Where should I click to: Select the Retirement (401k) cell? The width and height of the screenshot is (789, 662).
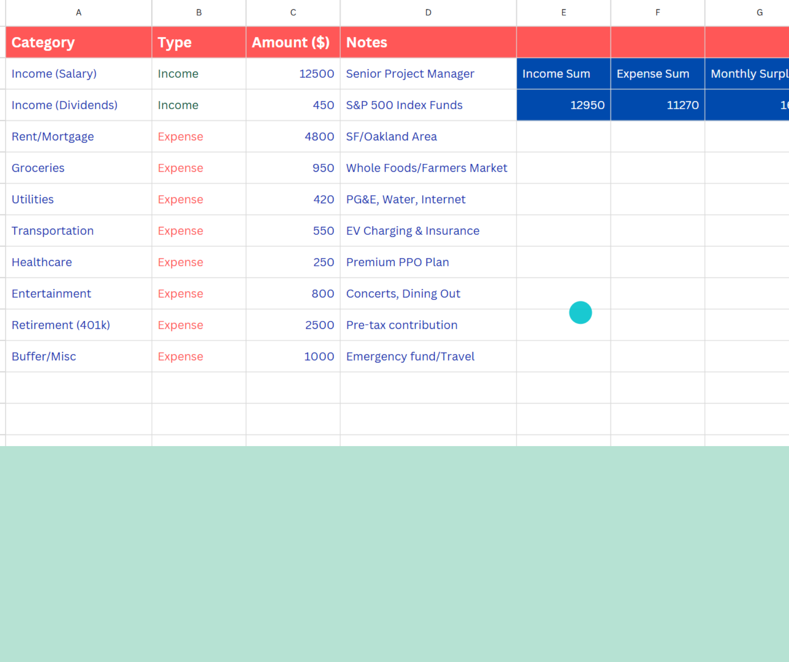point(78,325)
